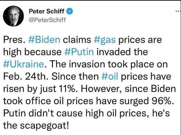Click the word 'However,' in the tweet
Screen dimensions: 181x135
pyautogui.click(x=101, y=89)
